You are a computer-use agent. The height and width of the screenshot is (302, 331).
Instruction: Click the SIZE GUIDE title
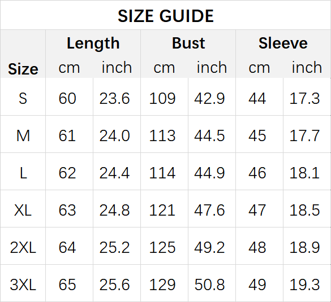[166, 16]
